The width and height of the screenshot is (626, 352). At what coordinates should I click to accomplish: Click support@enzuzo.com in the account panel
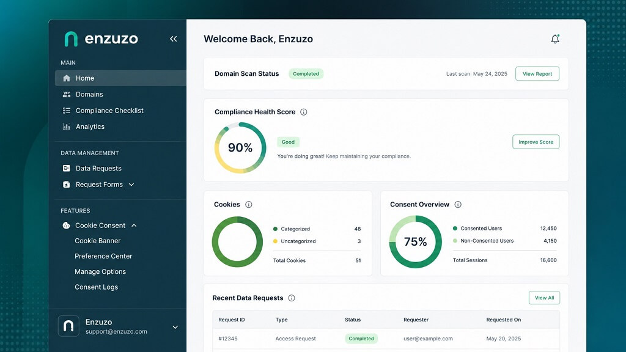pyautogui.click(x=116, y=332)
